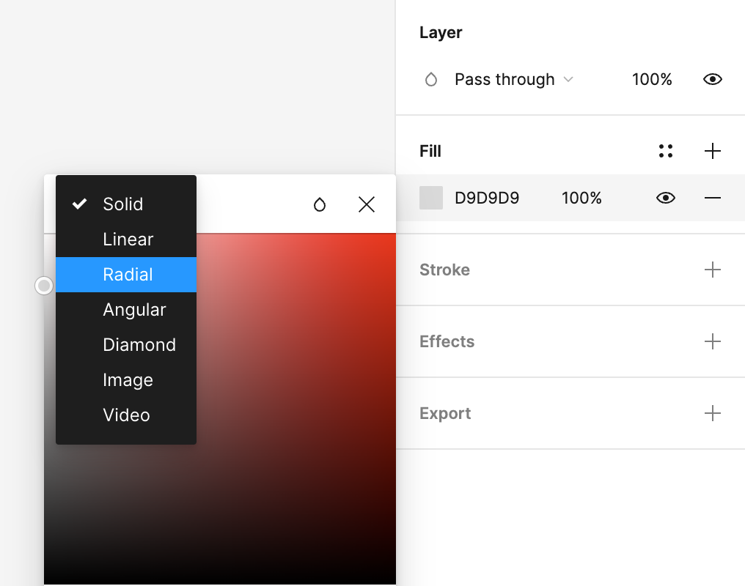Click the Effects section heading
Image resolution: width=745 pixels, height=586 pixels.
pyautogui.click(x=447, y=341)
